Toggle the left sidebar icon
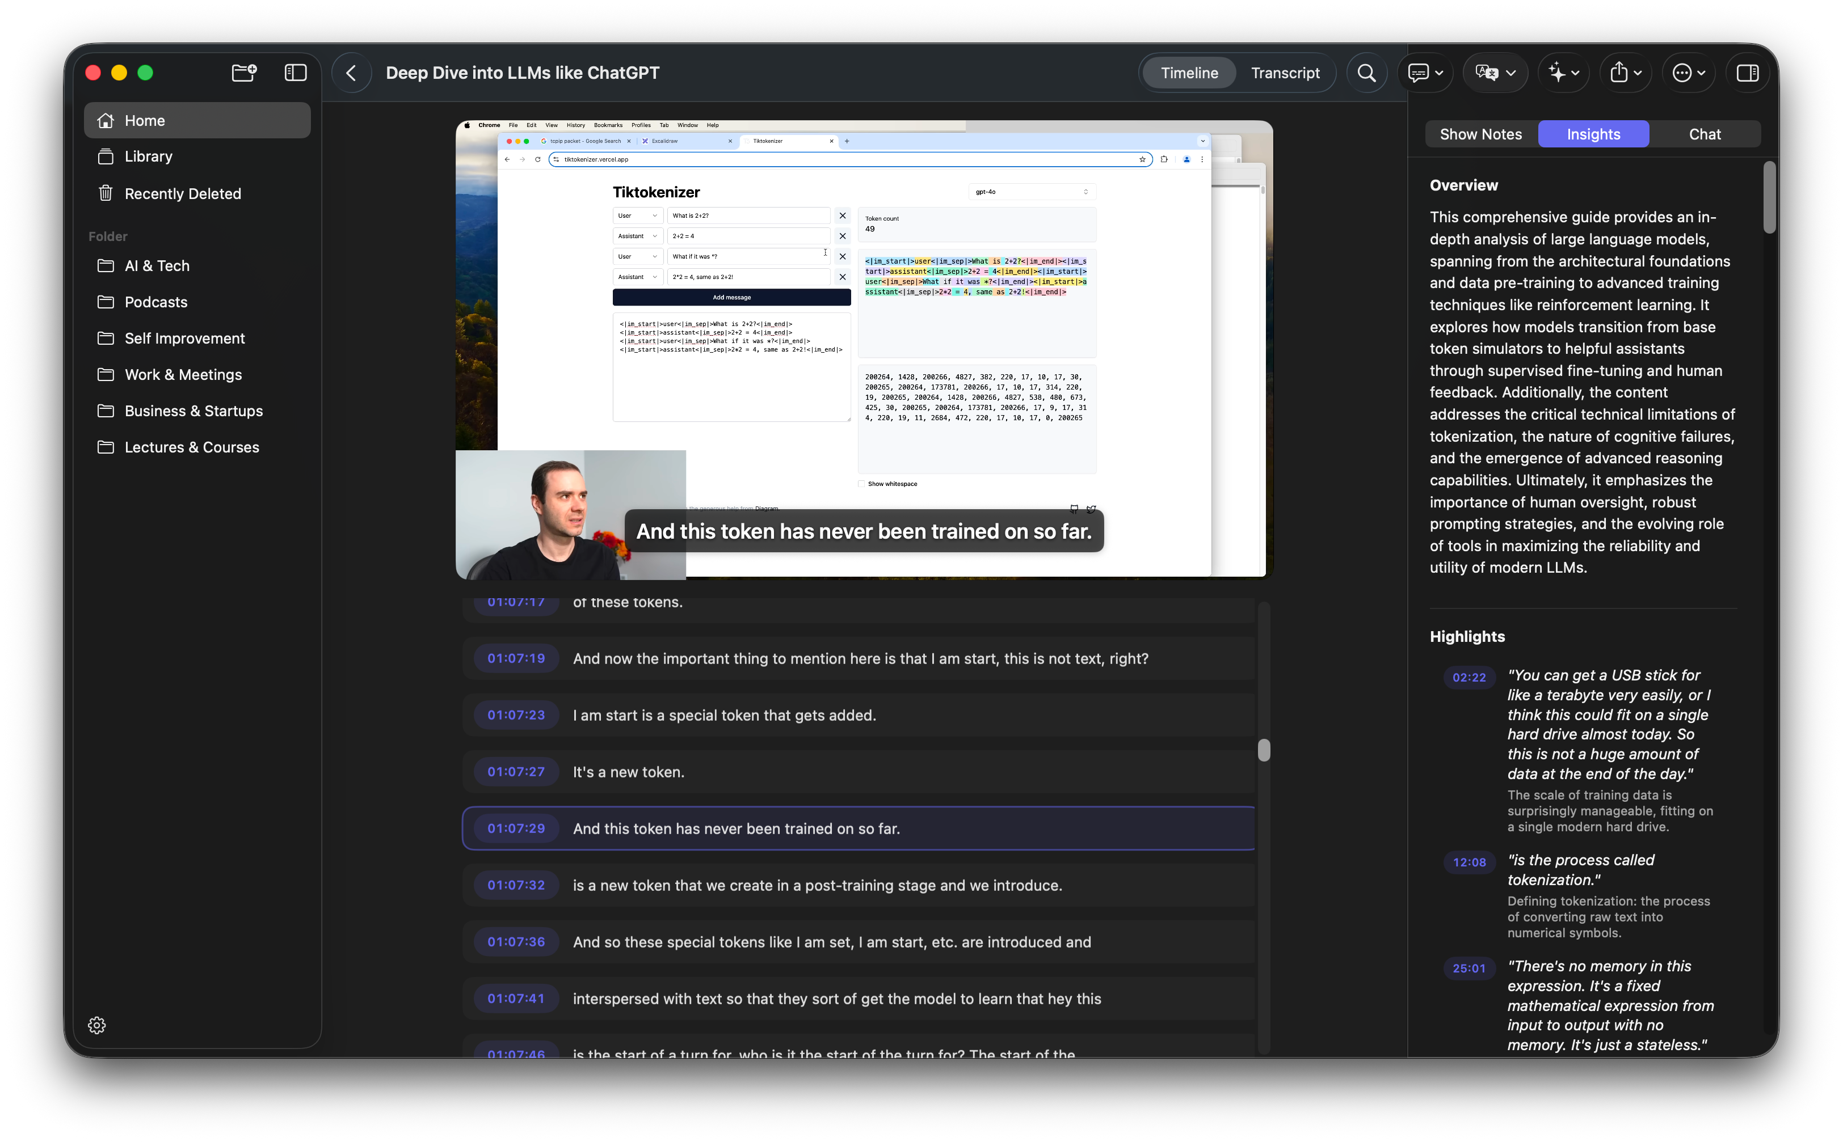 [294, 73]
